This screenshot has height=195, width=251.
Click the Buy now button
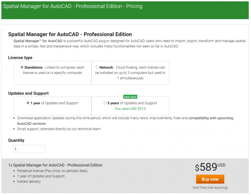click(210, 179)
